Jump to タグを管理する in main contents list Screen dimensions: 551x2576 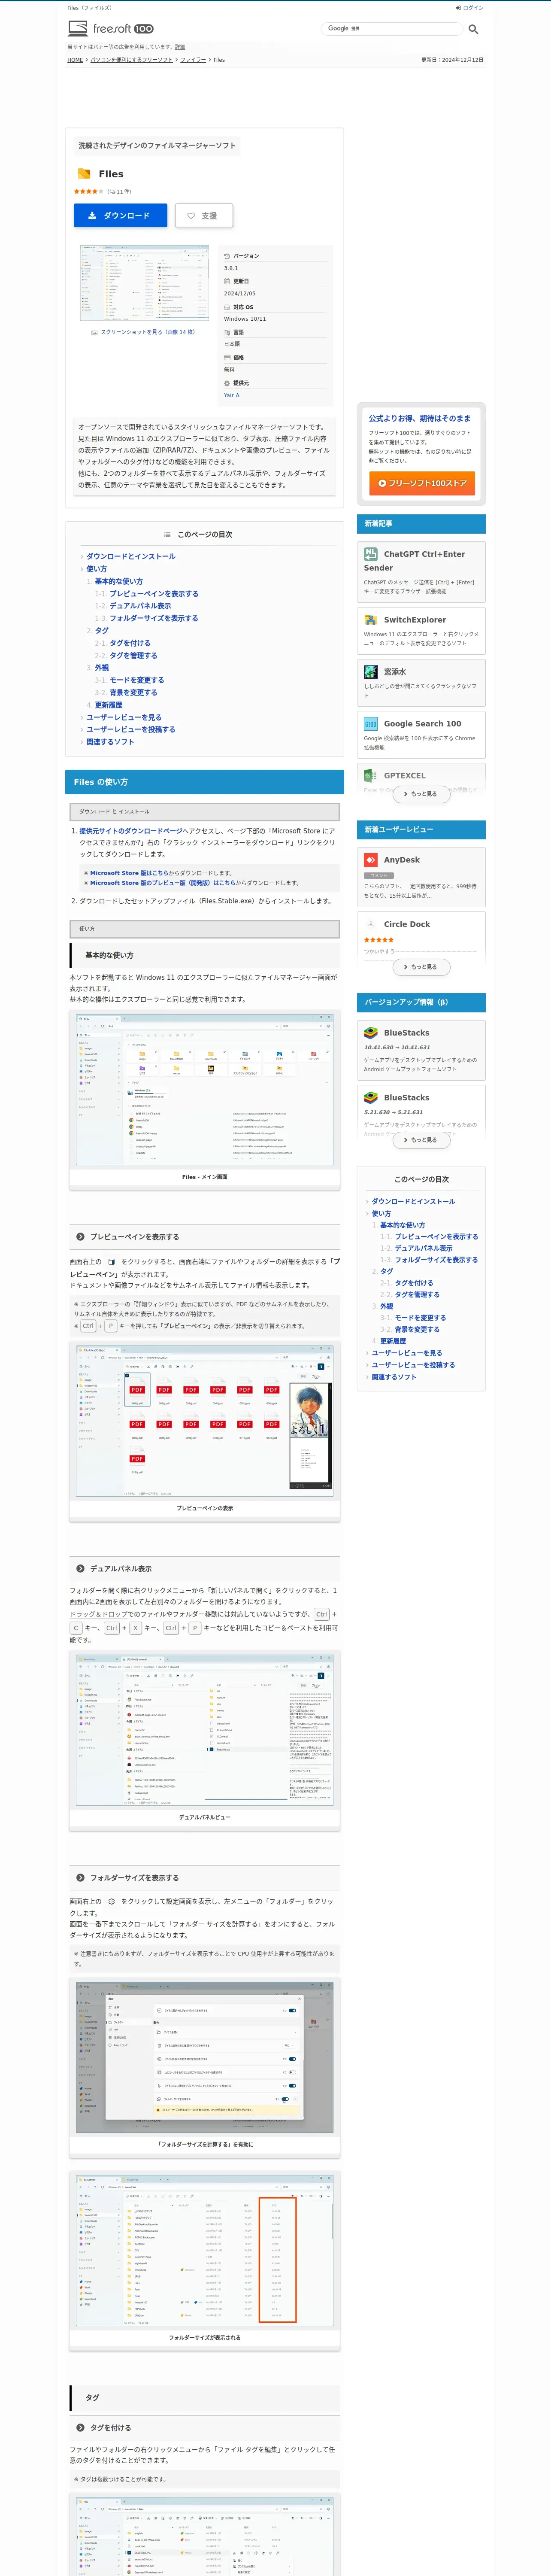pos(134,656)
